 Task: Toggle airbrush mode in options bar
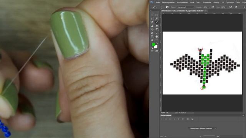coord(231,7)
